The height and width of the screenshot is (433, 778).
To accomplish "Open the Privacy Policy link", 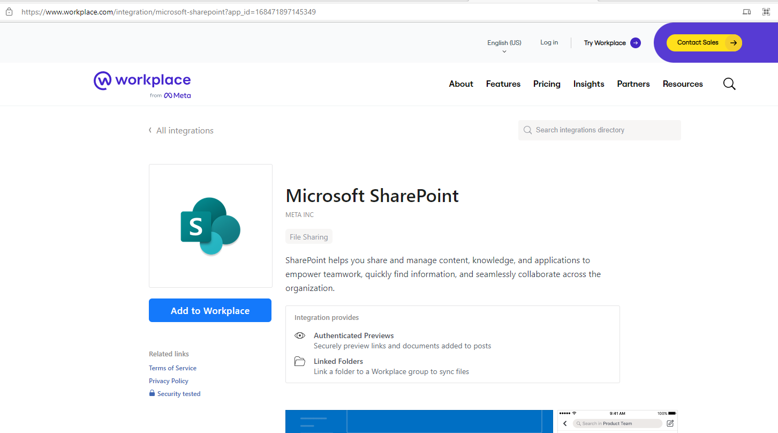I will point(169,381).
